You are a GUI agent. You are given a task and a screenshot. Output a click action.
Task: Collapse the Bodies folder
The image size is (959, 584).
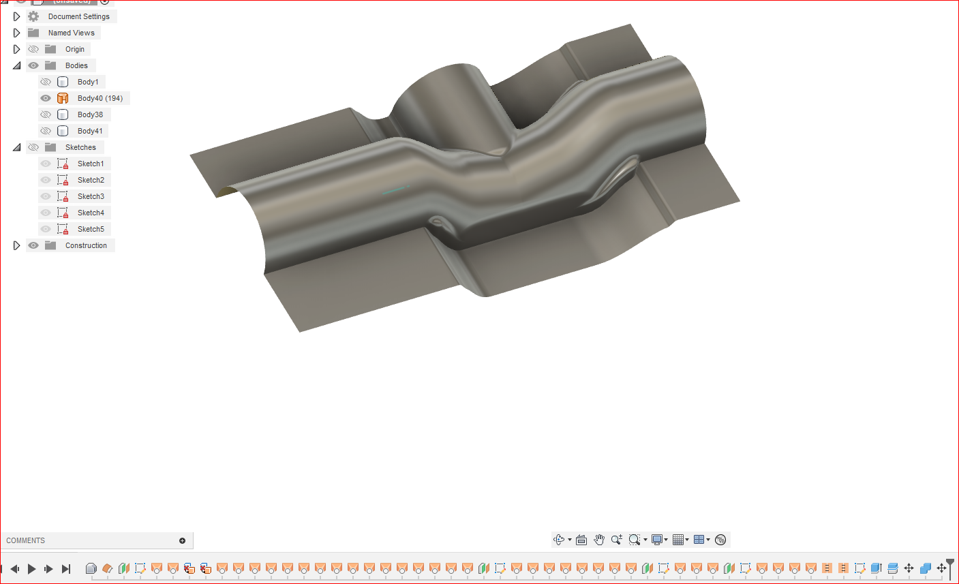coord(17,65)
